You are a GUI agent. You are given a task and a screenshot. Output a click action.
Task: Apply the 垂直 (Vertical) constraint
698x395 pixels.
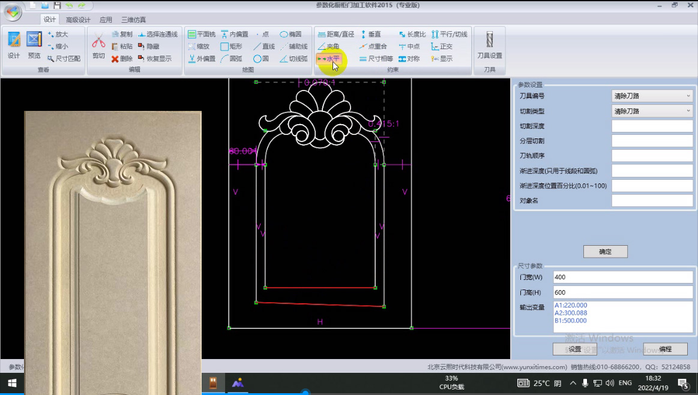(x=370, y=34)
